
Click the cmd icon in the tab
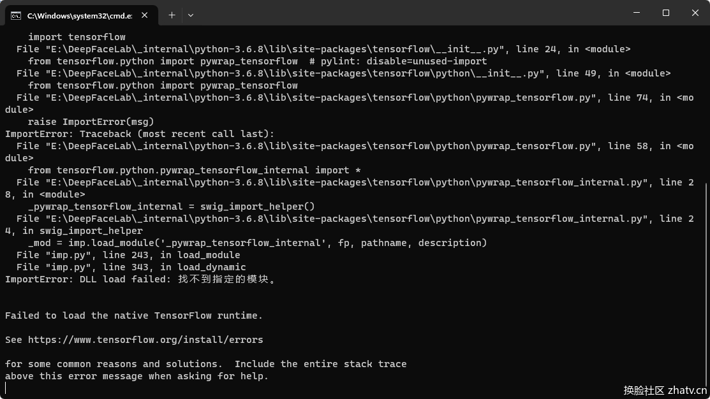point(16,16)
